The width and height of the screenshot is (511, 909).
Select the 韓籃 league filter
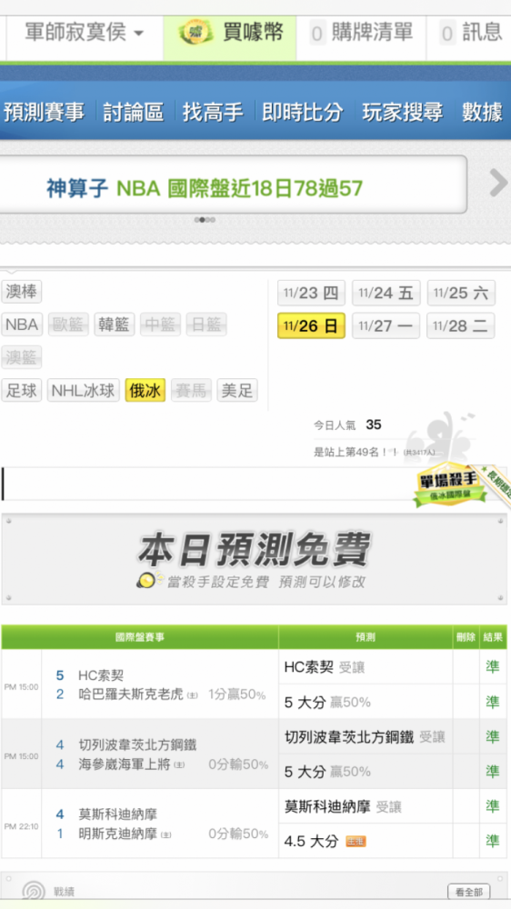[115, 325]
